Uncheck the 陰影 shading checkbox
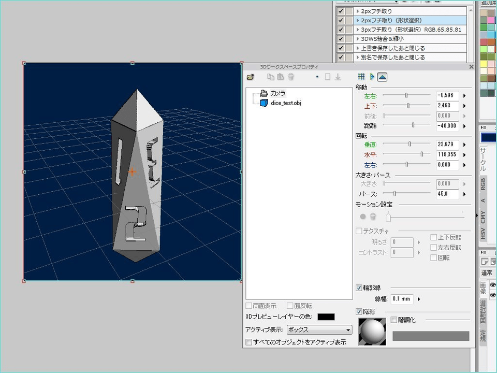This screenshot has height=373, width=497. (359, 311)
